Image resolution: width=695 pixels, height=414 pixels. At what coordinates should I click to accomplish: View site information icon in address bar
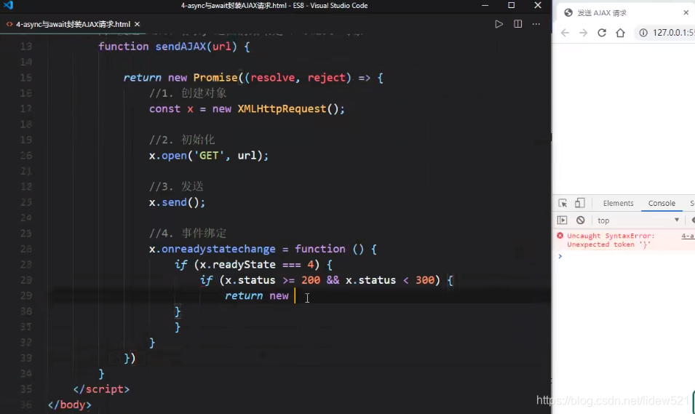tap(643, 33)
